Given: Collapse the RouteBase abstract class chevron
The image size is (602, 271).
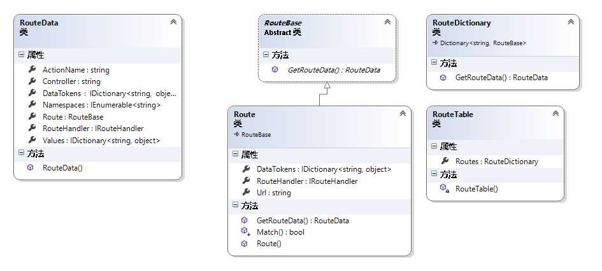Looking at the screenshot, I should pyautogui.click(x=387, y=22).
